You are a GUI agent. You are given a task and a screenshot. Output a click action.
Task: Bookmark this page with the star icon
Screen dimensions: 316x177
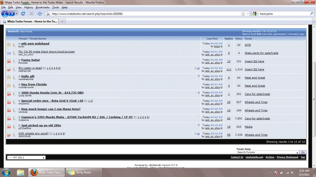click(243, 14)
